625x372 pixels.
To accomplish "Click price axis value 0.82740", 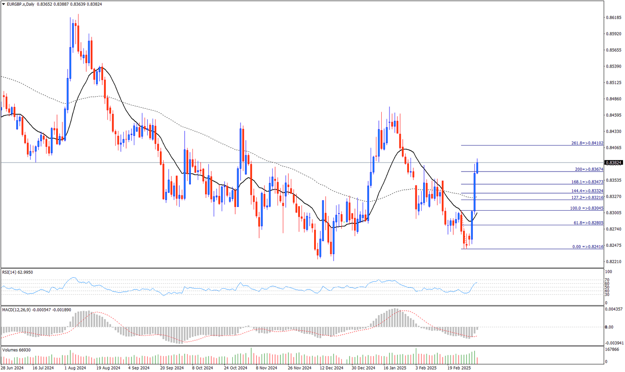I will pos(614,229).
